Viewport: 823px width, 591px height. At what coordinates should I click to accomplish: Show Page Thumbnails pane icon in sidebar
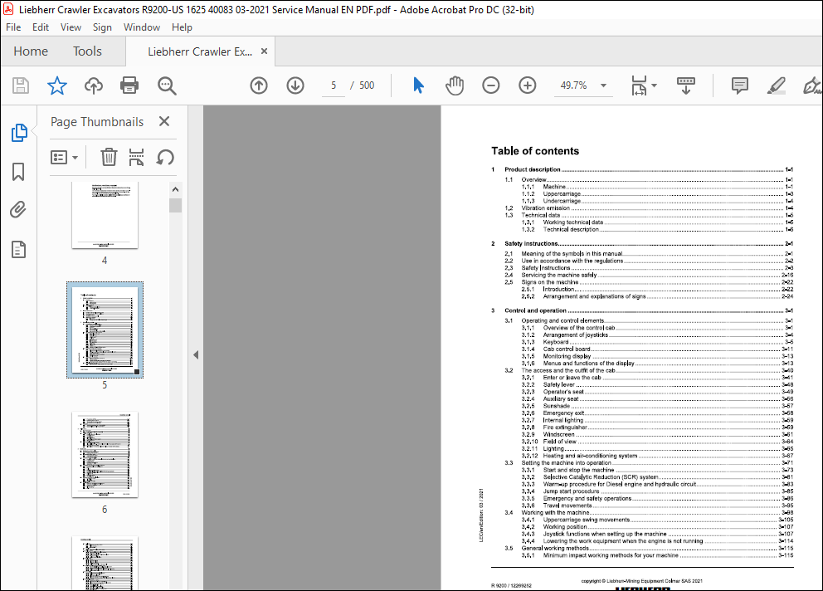pyautogui.click(x=19, y=132)
